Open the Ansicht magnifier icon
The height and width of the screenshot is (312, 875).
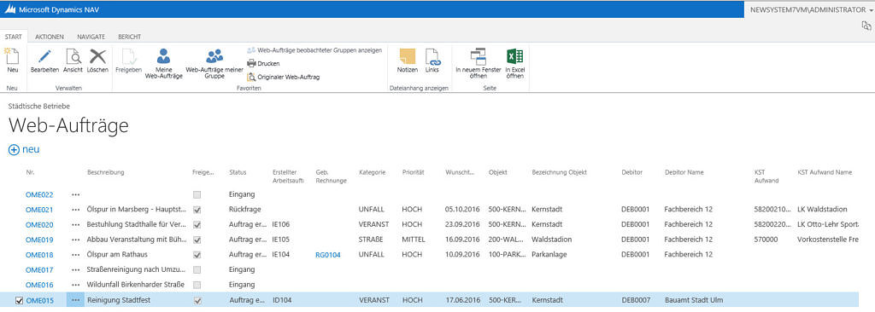(73, 56)
